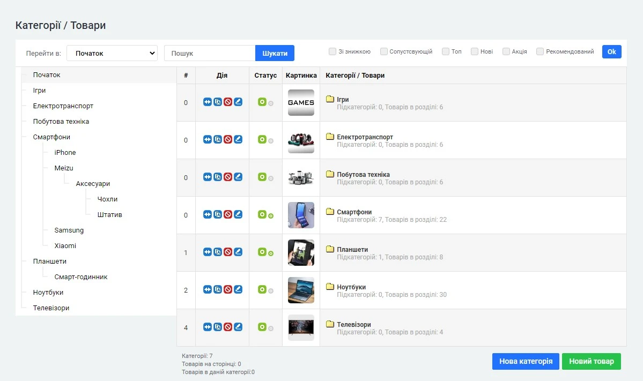643x381 pixels.
Task: Click the red disable icon on Телевізори row
Action: tap(228, 326)
